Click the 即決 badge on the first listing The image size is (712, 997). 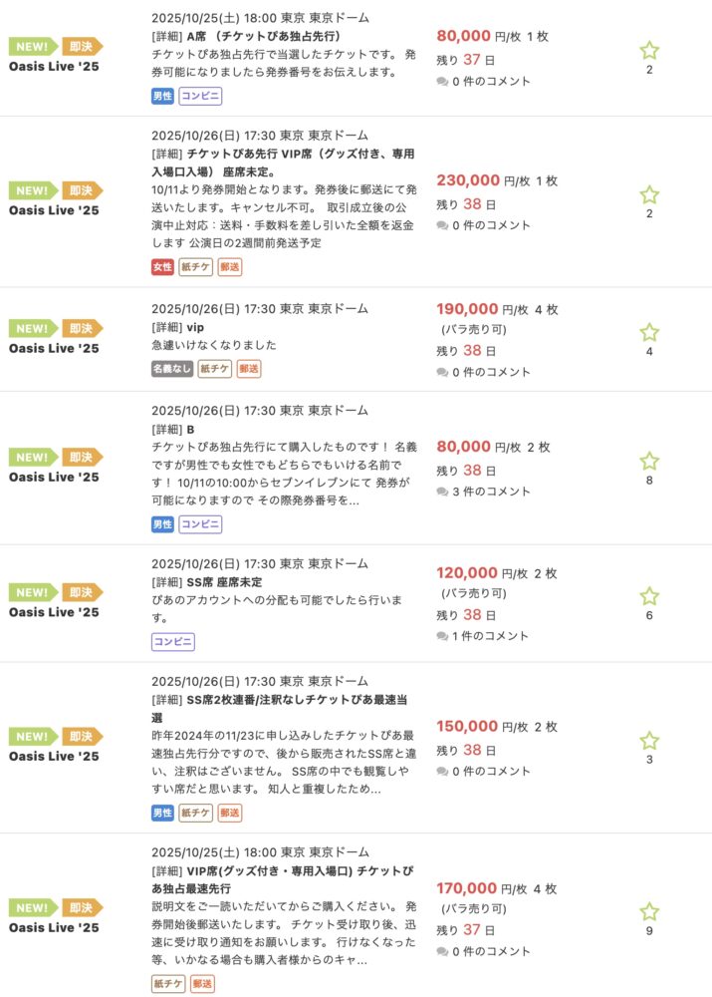(x=82, y=46)
